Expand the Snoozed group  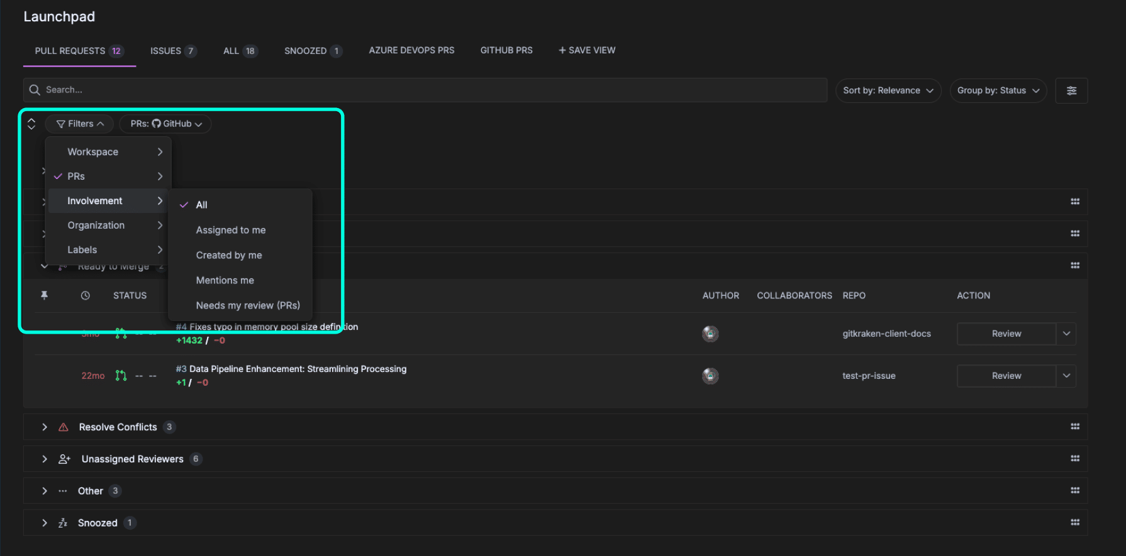point(45,523)
